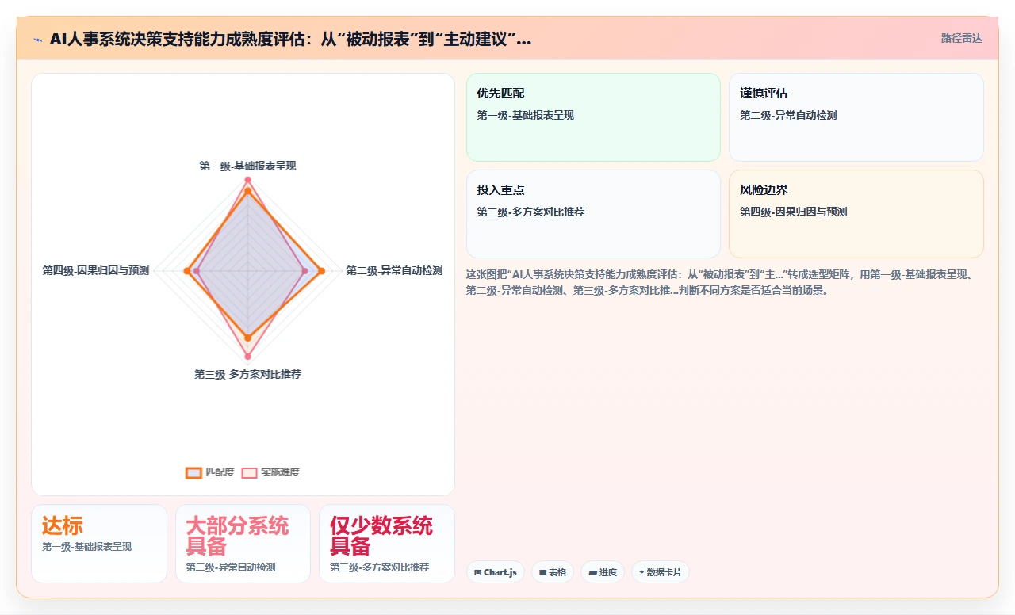Click the 进度 tag chip
This screenshot has width=1015, height=615.
(603, 572)
